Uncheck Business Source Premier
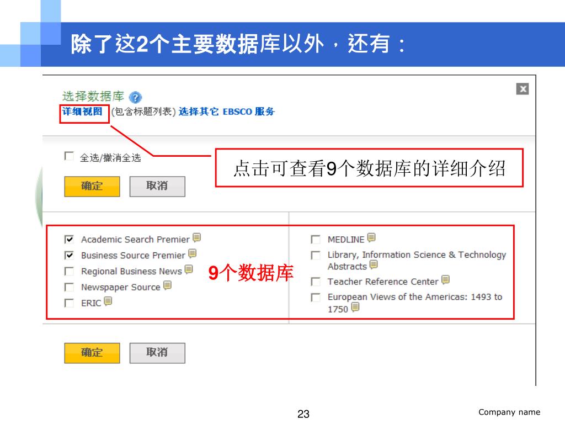The height and width of the screenshot is (424, 565). pos(69,255)
